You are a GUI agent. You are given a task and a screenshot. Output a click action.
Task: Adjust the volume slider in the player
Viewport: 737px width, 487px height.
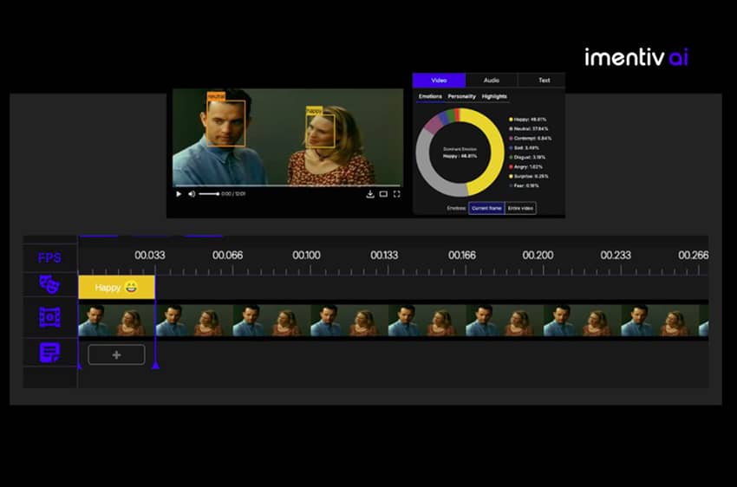(x=209, y=194)
